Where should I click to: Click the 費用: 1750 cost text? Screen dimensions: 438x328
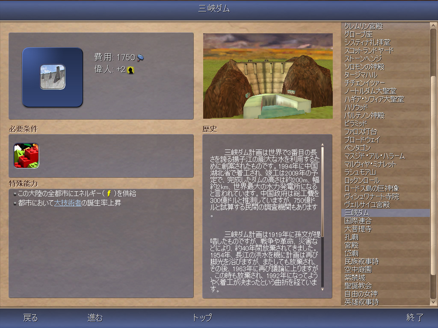(115, 57)
